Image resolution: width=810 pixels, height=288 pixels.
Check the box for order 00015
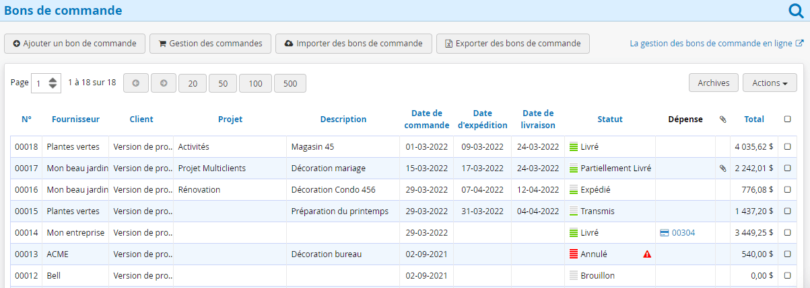pyautogui.click(x=788, y=211)
